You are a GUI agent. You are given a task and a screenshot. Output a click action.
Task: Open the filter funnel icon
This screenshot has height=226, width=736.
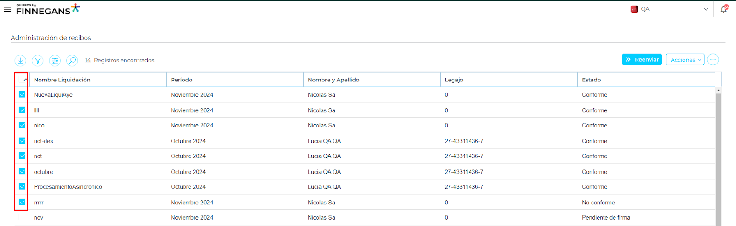tap(38, 60)
